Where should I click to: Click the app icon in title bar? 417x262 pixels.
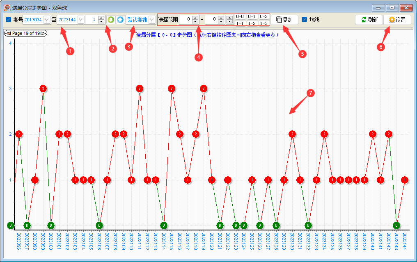tap(7, 8)
